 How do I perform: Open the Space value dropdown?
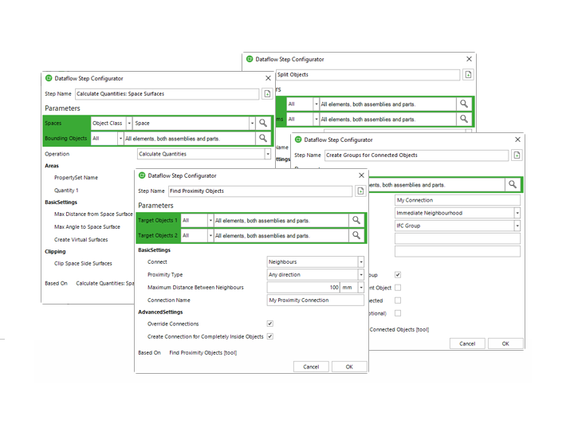pos(252,123)
